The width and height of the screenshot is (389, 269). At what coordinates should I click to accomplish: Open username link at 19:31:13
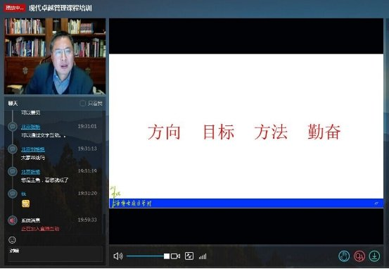click(33, 149)
